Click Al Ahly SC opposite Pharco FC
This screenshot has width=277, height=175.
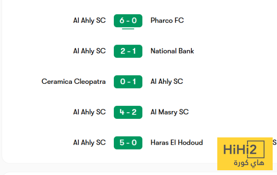[90, 20]
